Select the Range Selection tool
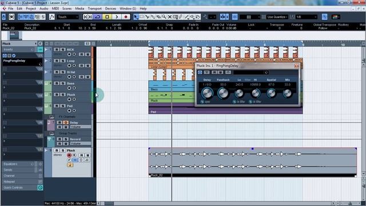Screen dimensions: 366x206 (141, 17)
